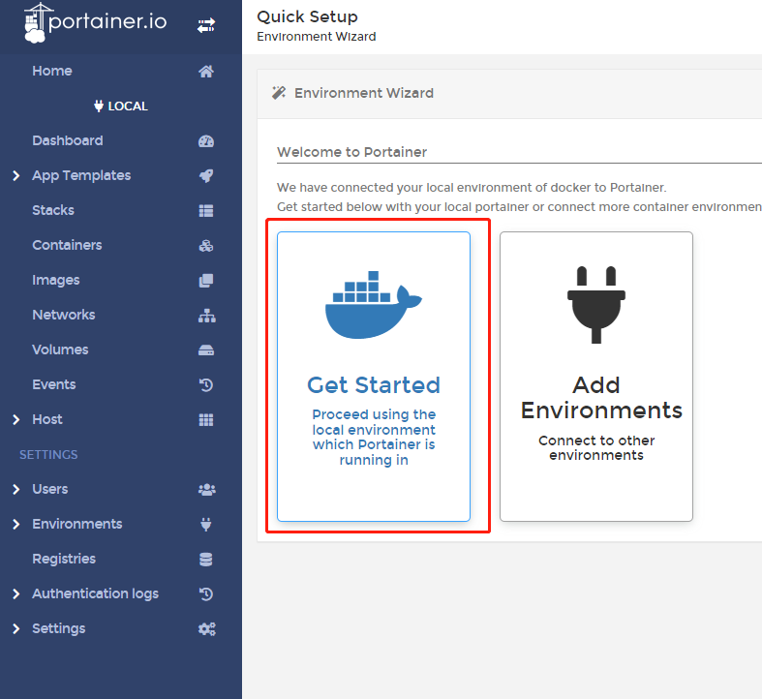Click the LOCAL environment label
Screen dimensions: 762x699
pyautogui.click(x=128, y=106)
